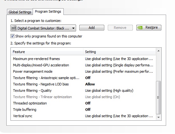Select the Power management mode row

(x=83, y=71)
